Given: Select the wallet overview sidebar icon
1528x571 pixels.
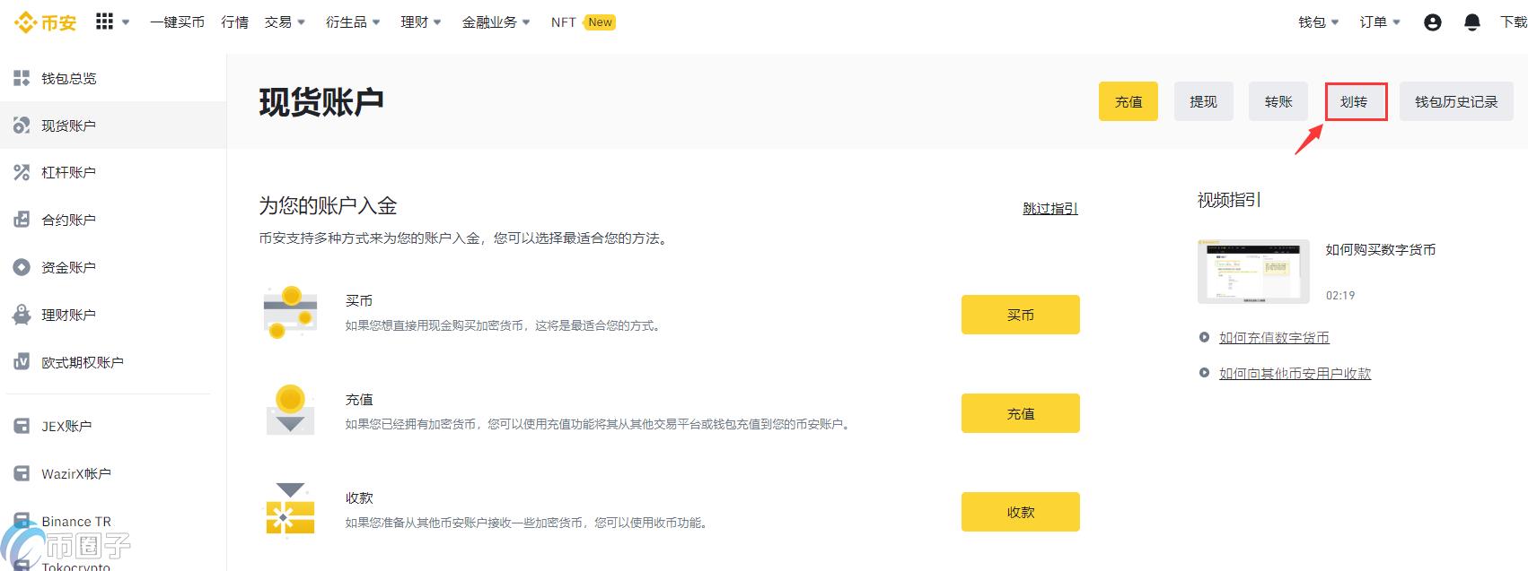Looking at the screenshot, I should pyautogui.click(x=22, y=78).
